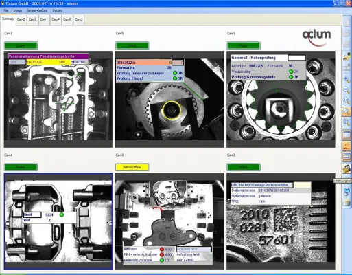Switch to the Cam1 tab
352x275 pixels.
coord(44,19)
